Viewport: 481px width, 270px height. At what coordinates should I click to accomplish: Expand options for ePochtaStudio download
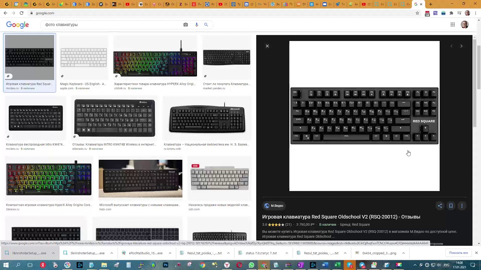pos(170,253)
